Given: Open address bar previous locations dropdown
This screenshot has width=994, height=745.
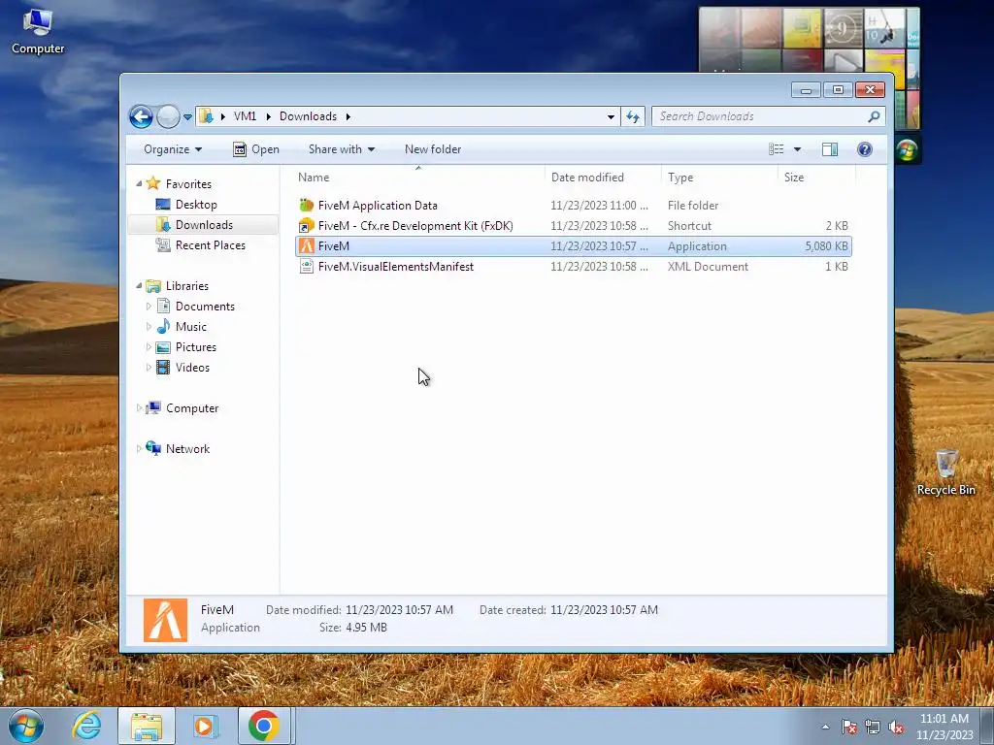Looking at the screenshot, I should coord(611,116).
